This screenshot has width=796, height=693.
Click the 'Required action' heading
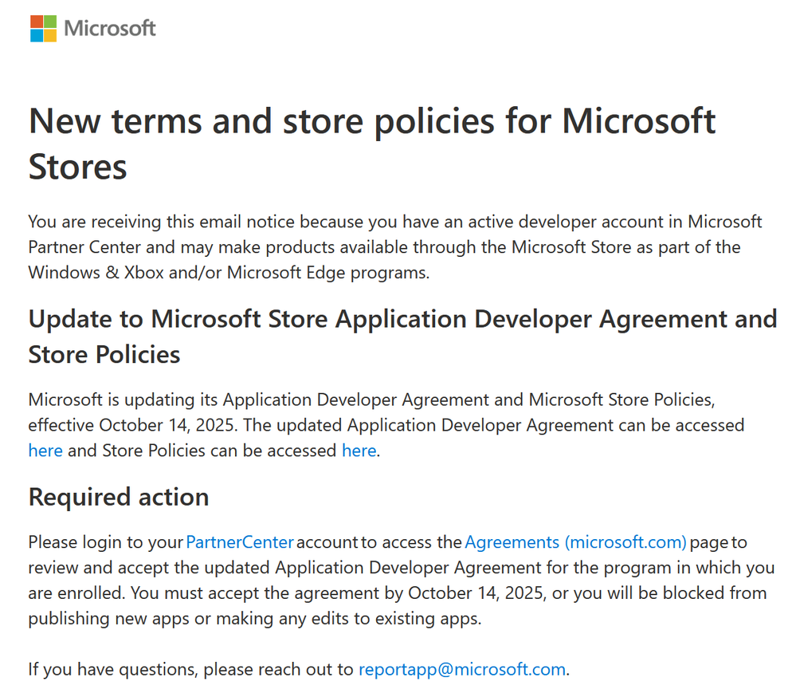[x=119, y=497]
